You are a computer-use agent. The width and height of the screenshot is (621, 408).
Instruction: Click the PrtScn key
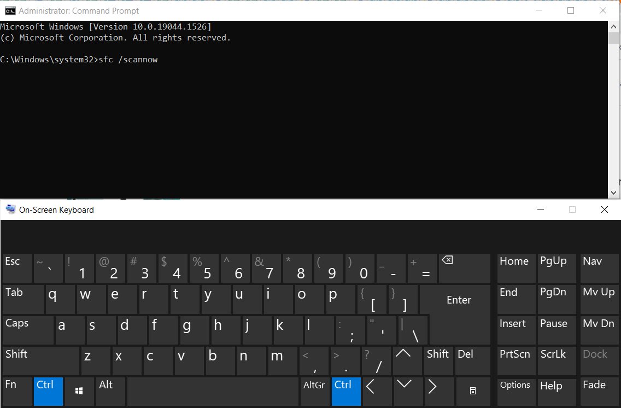click(516, 361)
